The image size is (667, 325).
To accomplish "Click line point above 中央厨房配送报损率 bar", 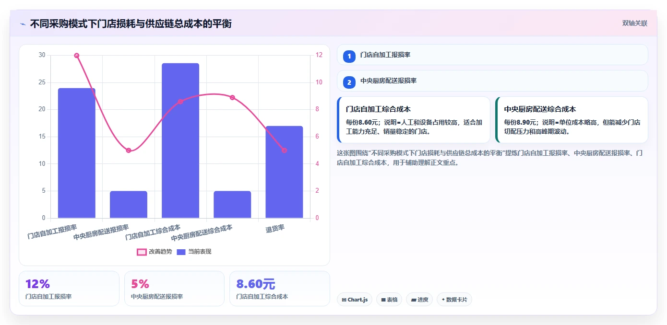I will click(x=129, y=151).
